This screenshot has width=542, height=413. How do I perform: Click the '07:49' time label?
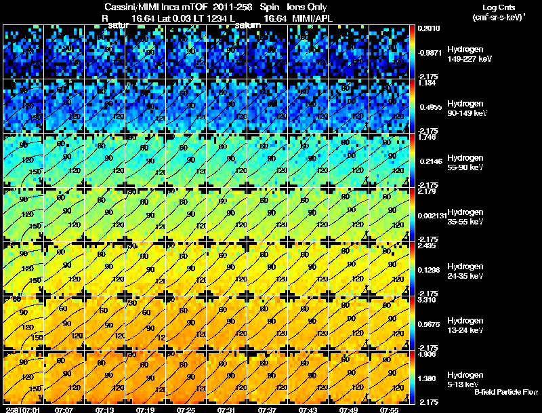(x=348, y=410)
